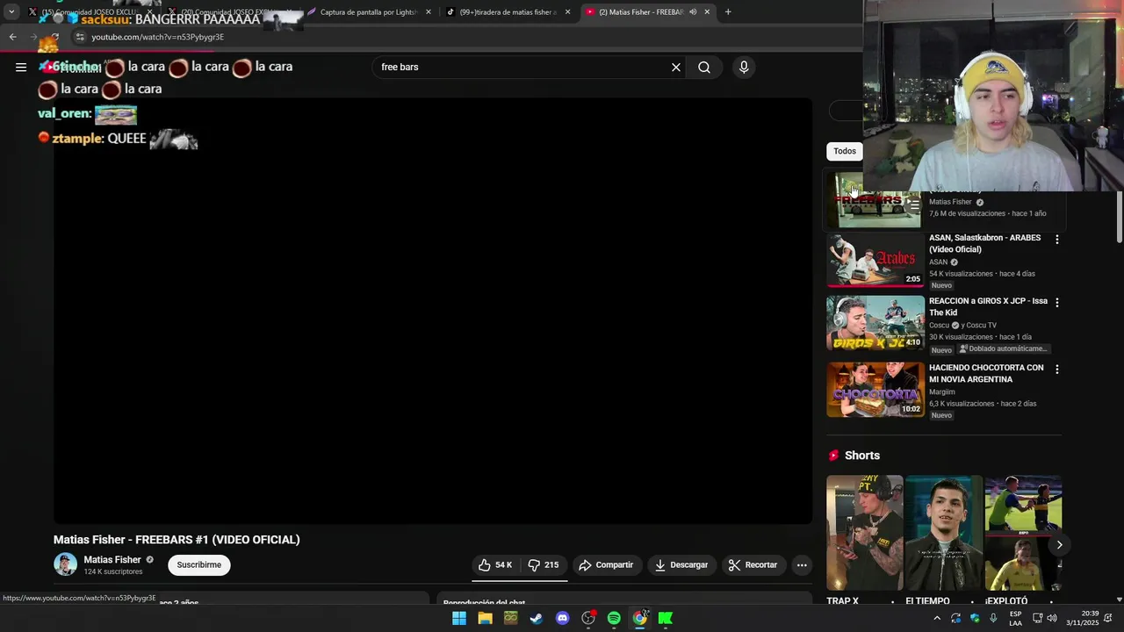1124x632 pixels.
Task: Open the ¡EXPLOTÓ short thumbnail
Action: click(x=1023, y=533)
